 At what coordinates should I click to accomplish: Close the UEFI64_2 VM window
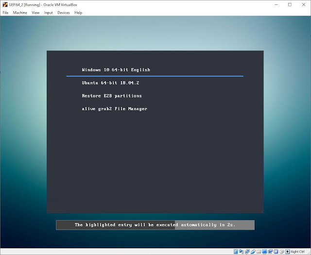pos(304,4)
